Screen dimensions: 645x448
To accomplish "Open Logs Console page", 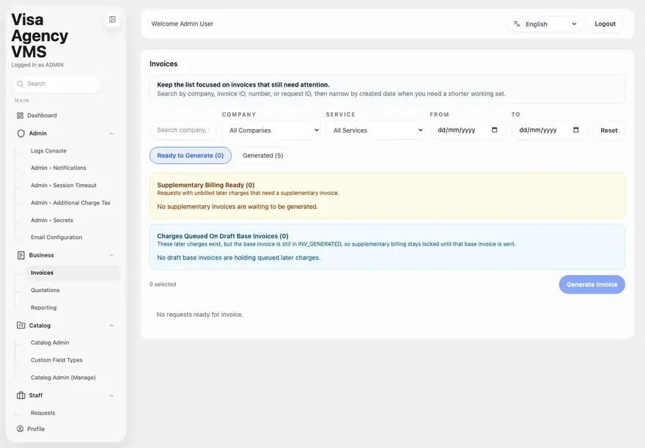I will pos(48,151).
